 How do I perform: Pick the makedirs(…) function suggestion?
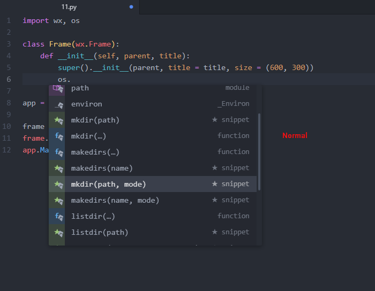coord(153,152)
